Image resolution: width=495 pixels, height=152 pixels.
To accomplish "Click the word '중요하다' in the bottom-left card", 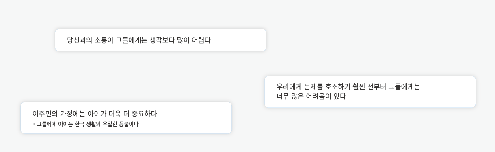I will tap(144, 114).
